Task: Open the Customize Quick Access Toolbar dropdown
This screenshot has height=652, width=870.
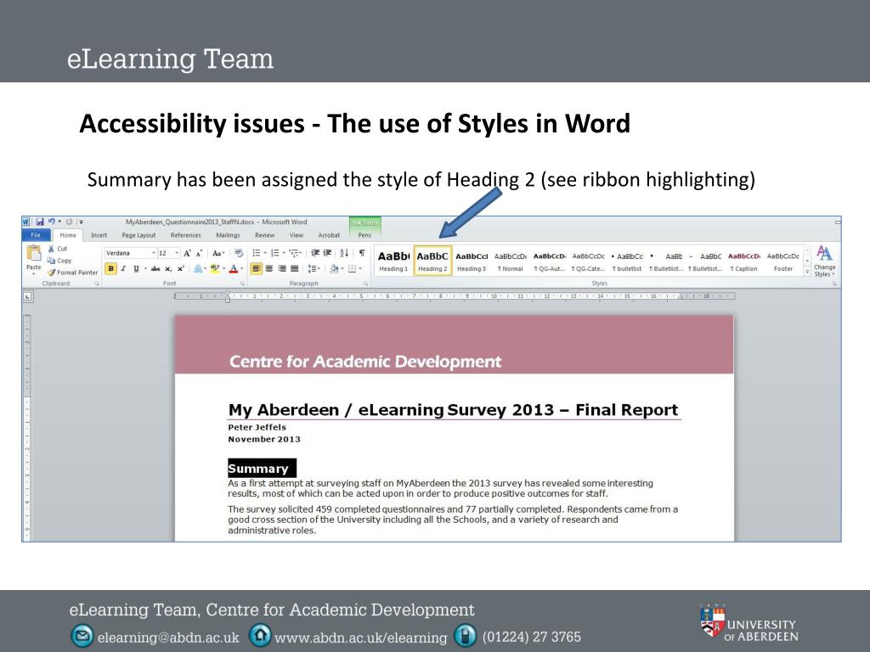Action: coord(81,222)
